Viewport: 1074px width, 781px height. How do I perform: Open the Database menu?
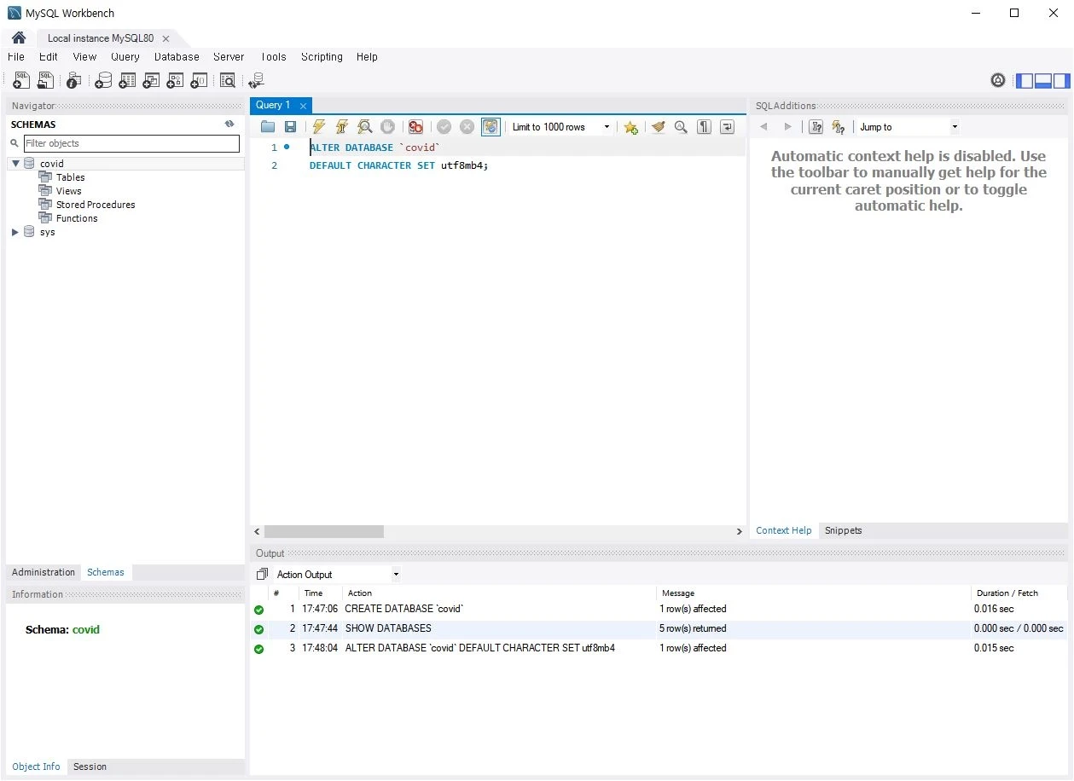click(x=177, y=57)
